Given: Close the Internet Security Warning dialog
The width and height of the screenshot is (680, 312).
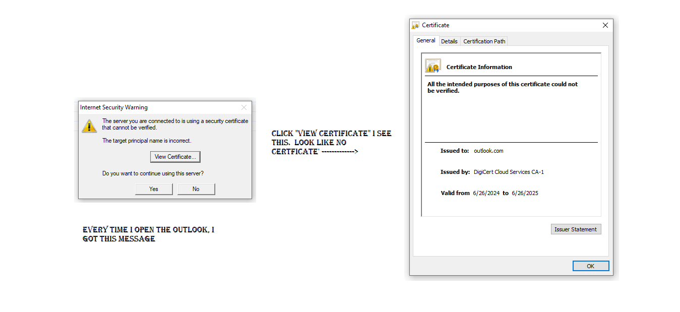Looking at the screenshot, I should (244, 107).
